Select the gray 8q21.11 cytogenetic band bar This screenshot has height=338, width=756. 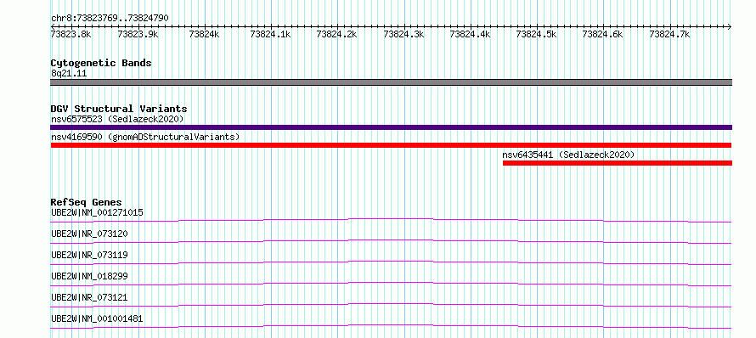[391, 82]
